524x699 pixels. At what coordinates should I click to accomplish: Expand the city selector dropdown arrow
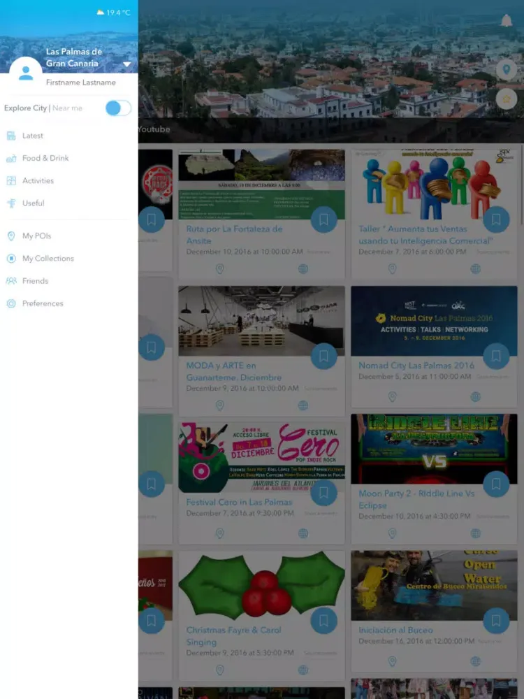coord(127,64)
